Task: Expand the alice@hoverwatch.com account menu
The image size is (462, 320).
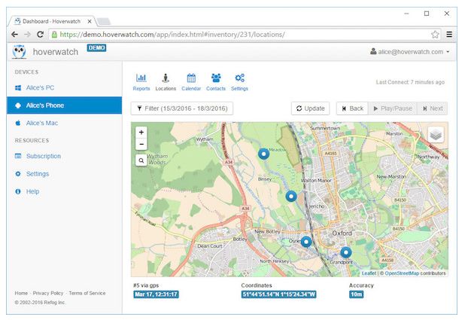Action: coord(410,52)
